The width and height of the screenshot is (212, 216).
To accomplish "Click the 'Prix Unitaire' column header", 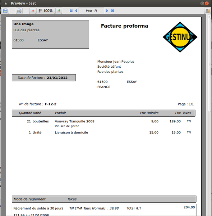I will point(149,113).
